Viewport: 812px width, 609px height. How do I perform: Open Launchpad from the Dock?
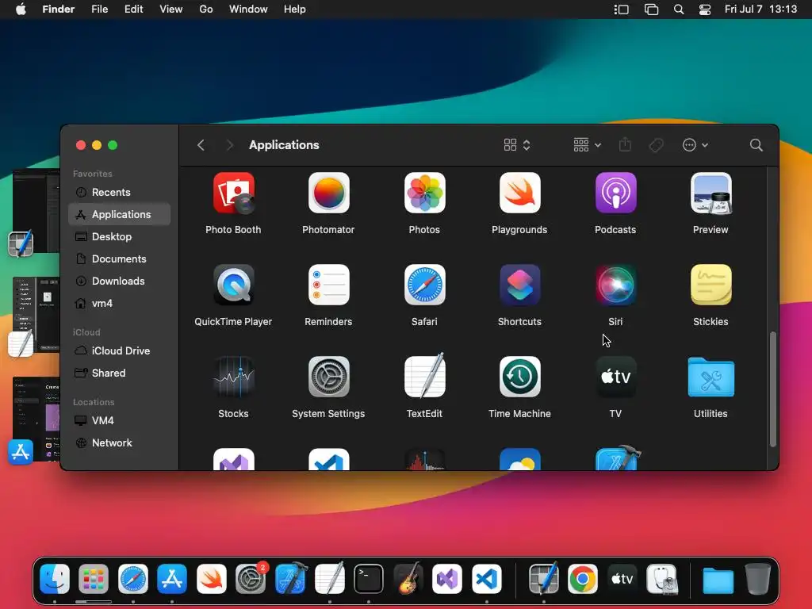pyautogui.click(x=94, y=579)
